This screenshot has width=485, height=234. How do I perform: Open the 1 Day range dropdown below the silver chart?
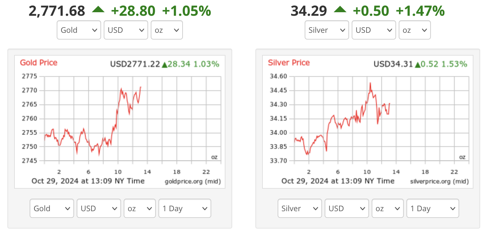tap(433, 209)
